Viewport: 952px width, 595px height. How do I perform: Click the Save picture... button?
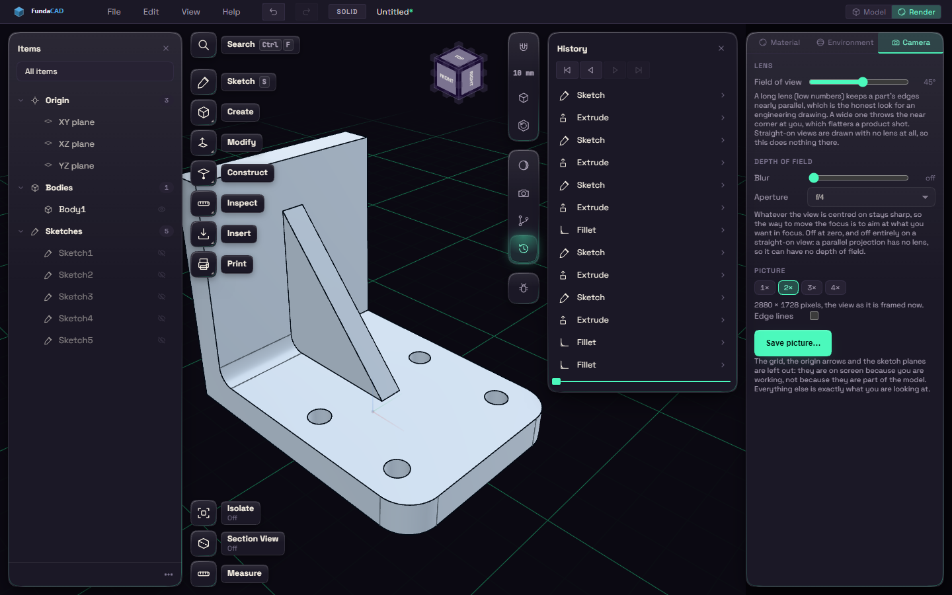click(793, 343)
